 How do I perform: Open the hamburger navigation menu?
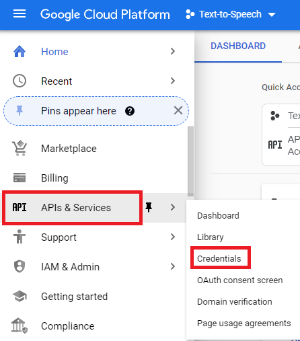click(x=20, y=14)
